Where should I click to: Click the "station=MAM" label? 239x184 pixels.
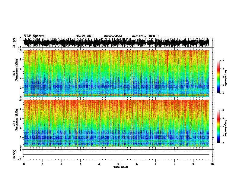(113, 36)
